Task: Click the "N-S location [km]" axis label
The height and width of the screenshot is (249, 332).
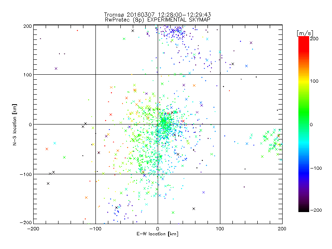Action: pyautogui.click(x=15, y=124)
